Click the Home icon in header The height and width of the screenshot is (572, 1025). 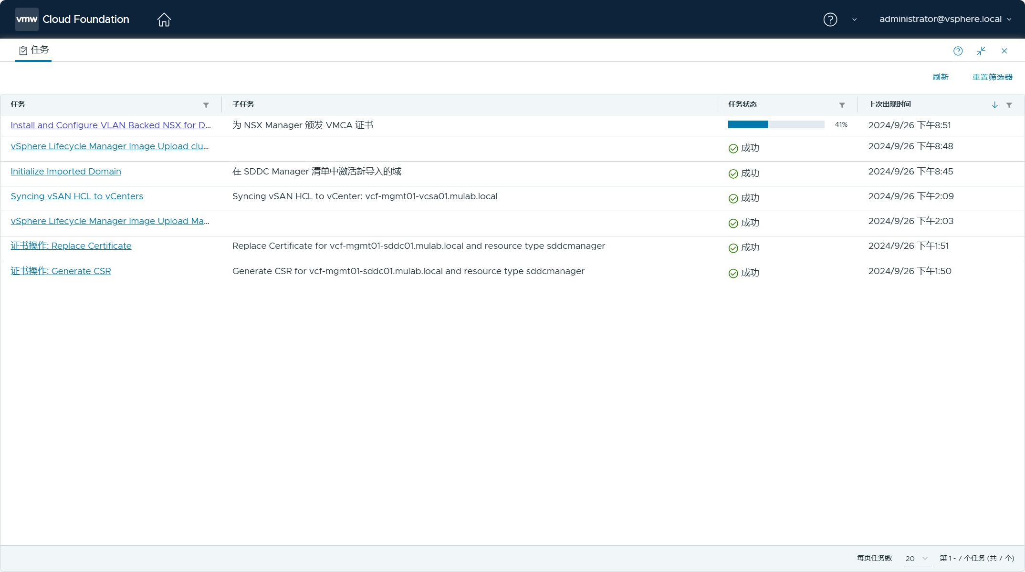164,20
